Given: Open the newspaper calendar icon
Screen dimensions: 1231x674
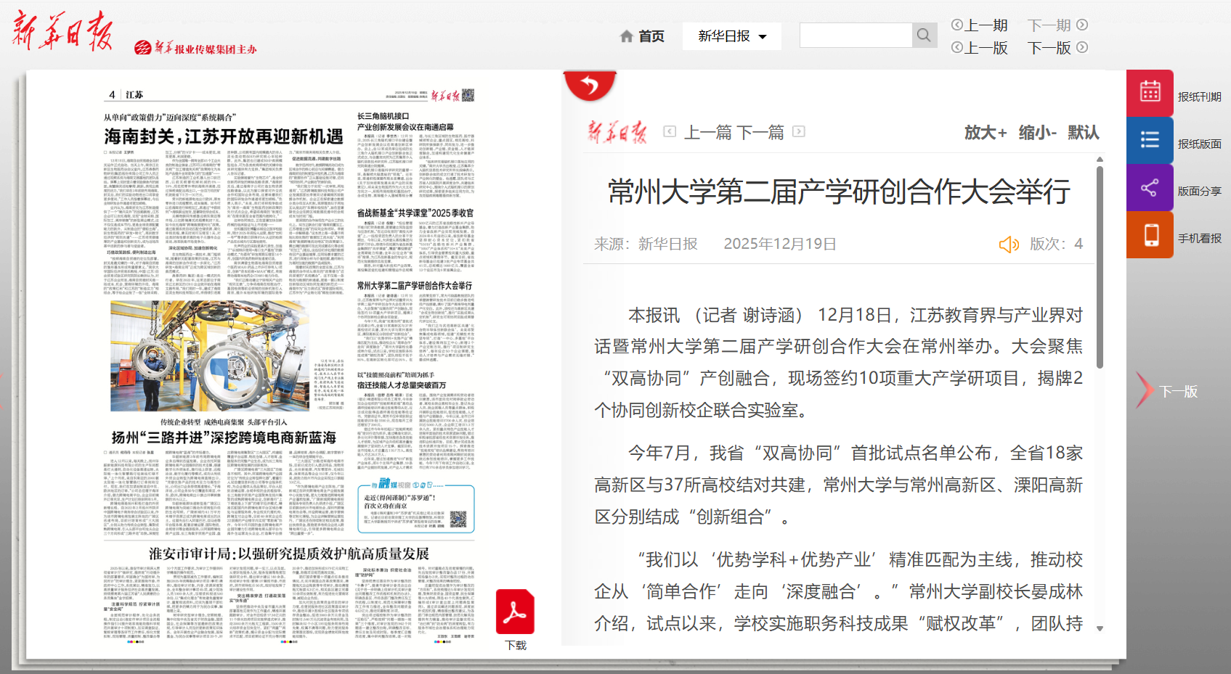Looking at the screenshot, I should coord(1150,93).
